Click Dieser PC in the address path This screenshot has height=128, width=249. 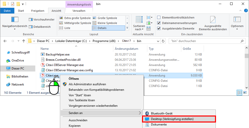[x=43, y=41]
